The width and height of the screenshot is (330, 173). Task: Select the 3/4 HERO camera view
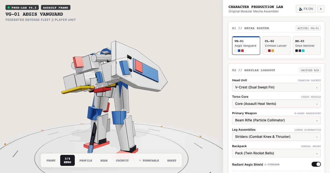tap(67, 161)
